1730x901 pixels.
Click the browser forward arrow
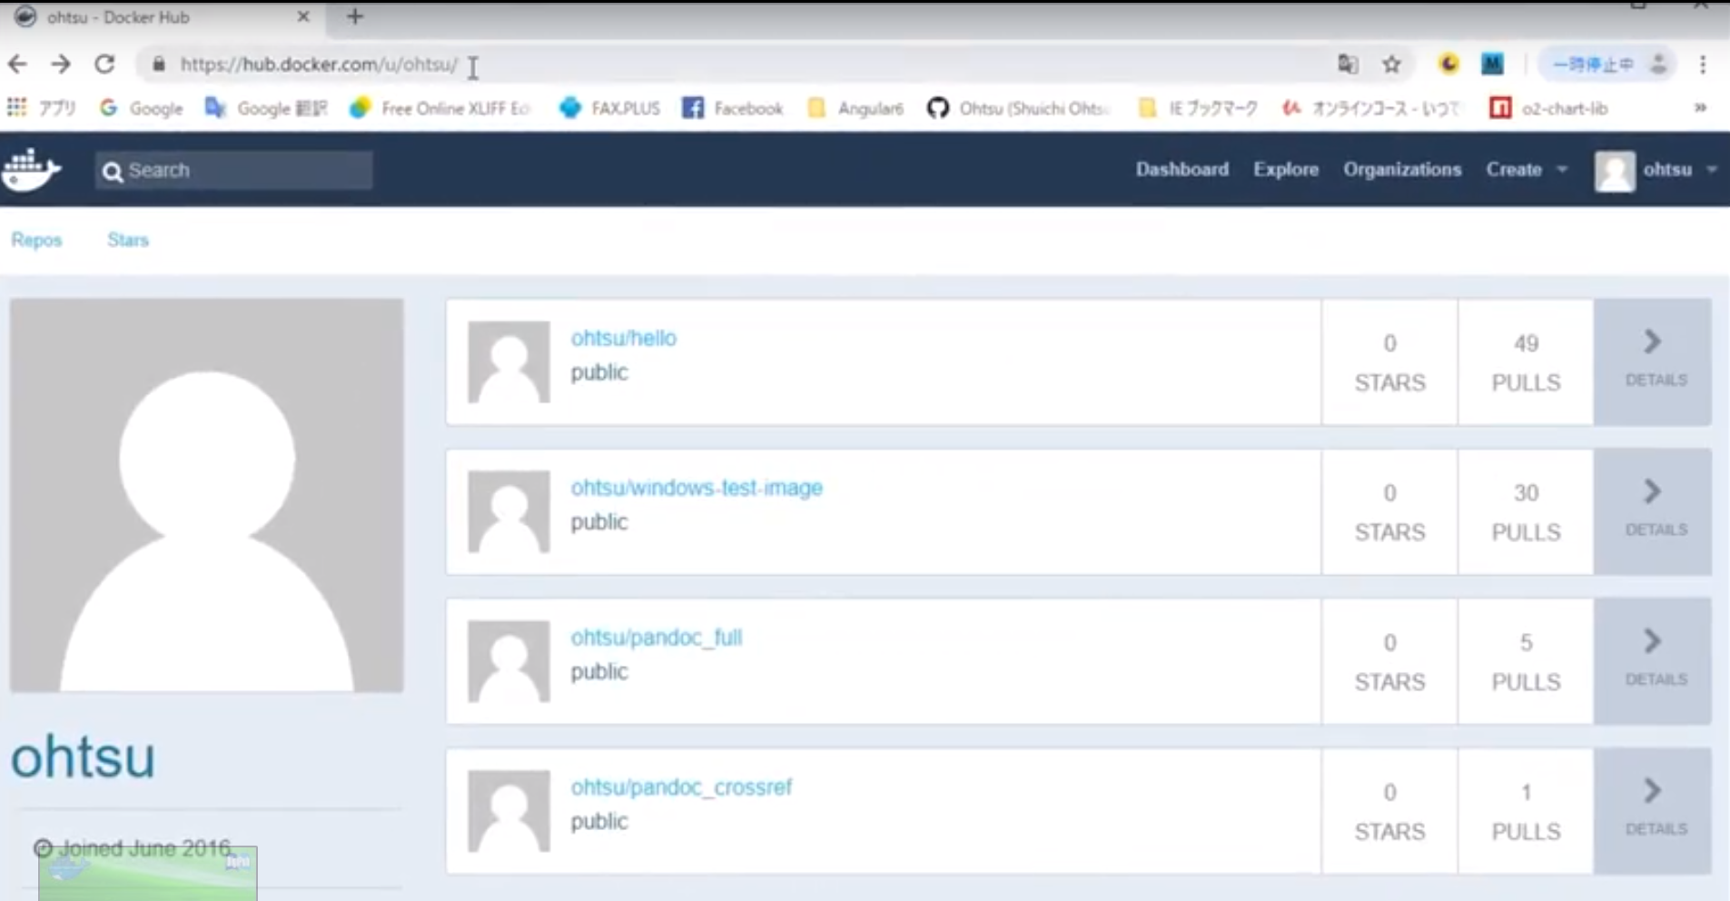(61, 64)
